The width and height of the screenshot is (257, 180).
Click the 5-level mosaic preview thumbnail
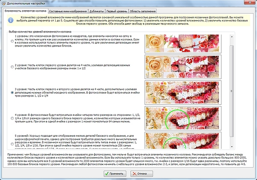(183, 140)
